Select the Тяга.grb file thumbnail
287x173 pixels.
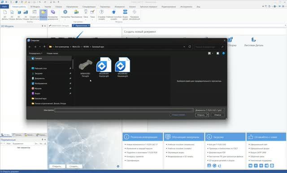click(x=86, y=67)
